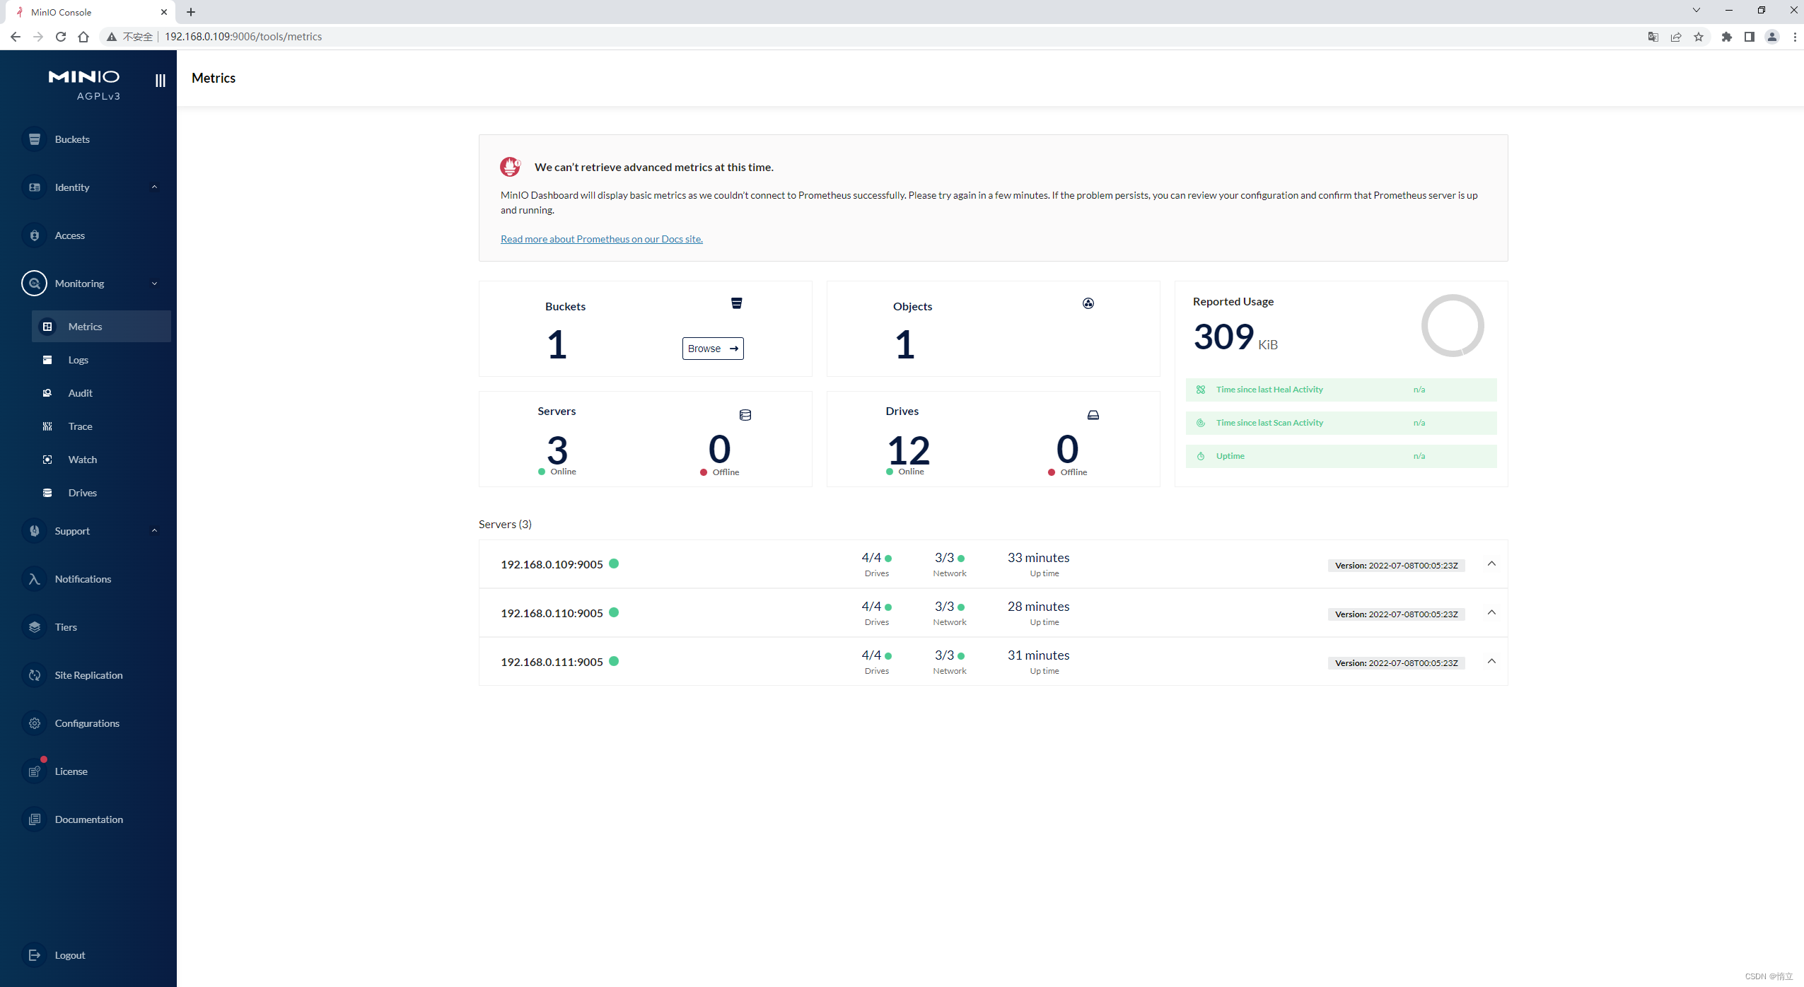Click the Support icon in sidebar
Image resolution: width=1804 pixels, height=987 pixels.
[34, 531]
